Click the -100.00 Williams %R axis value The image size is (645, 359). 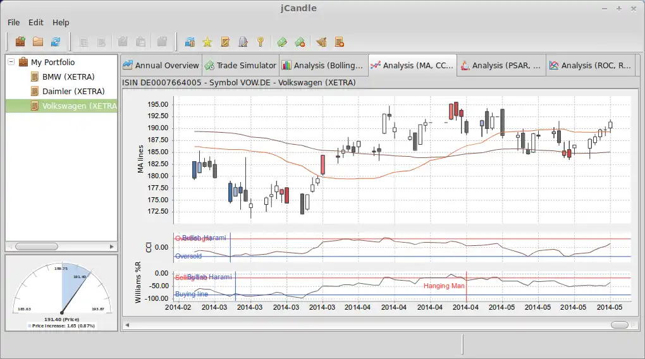(x=156, y=298)
